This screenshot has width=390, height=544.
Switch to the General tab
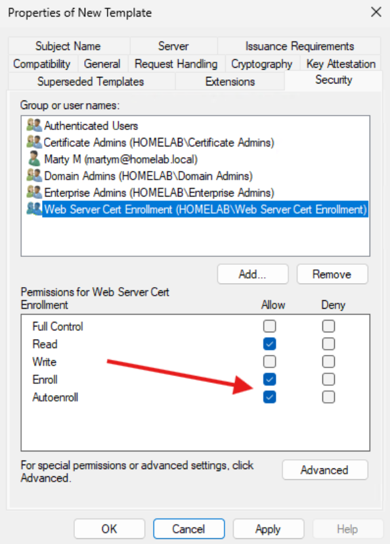[102, 64]
